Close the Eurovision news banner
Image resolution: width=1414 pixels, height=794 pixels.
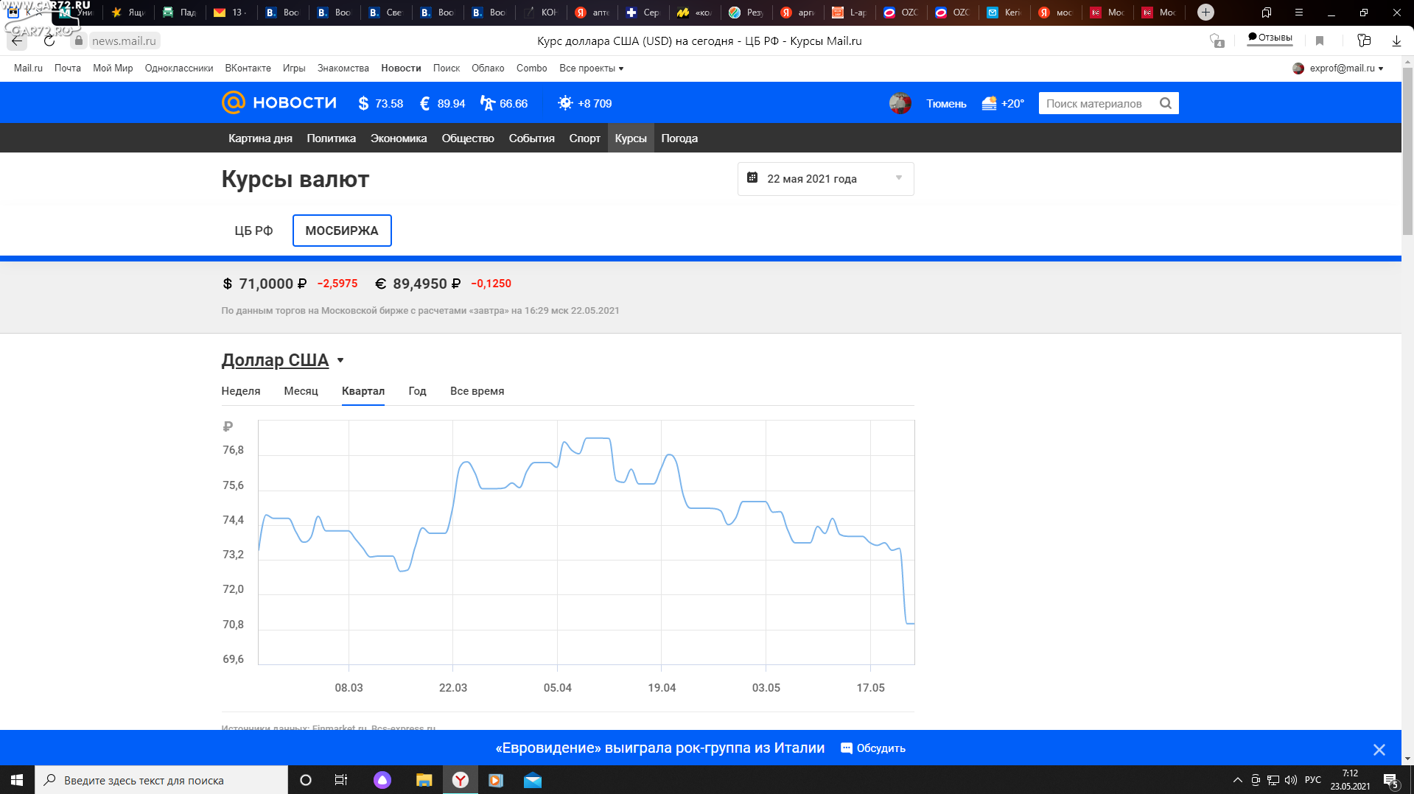tap(1379, 750)
